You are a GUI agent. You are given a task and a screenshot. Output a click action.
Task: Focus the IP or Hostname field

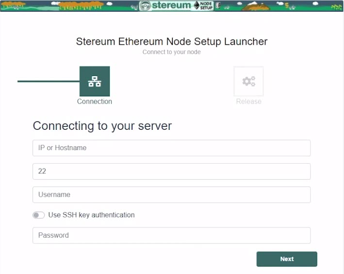(x=172, y=148)
